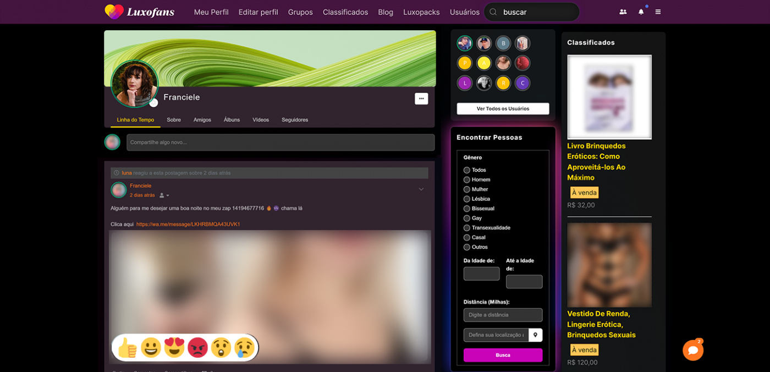React with the heart-eyes Love emoji
This screenshot has height=372, width=770.
[x=174, y=347]
